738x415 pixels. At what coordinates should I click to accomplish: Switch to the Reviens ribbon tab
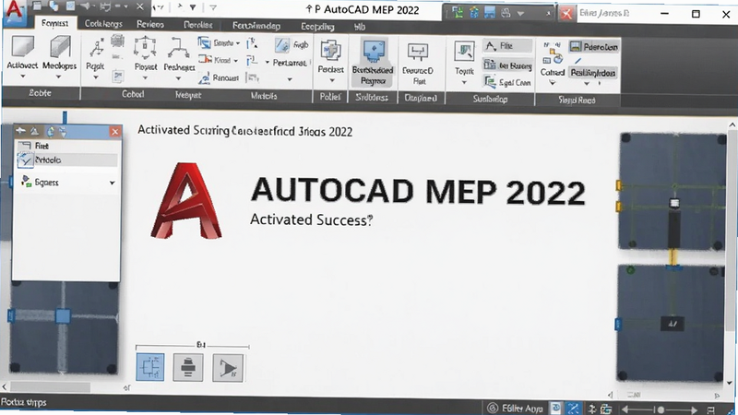150,24
